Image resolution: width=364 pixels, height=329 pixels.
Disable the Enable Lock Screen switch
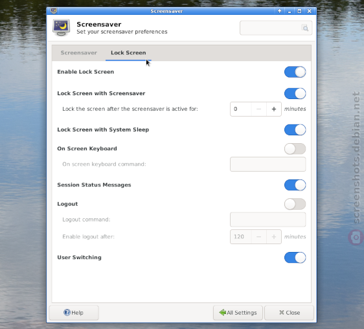point(295,72)
